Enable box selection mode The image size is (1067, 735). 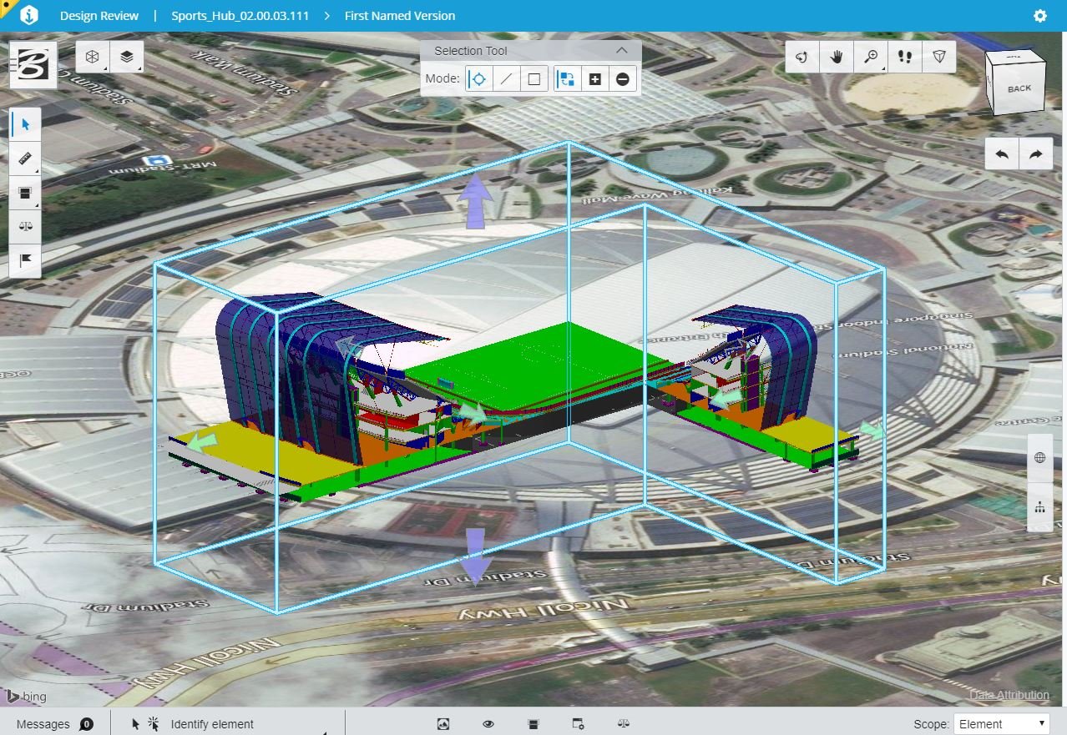pos(534,79)
